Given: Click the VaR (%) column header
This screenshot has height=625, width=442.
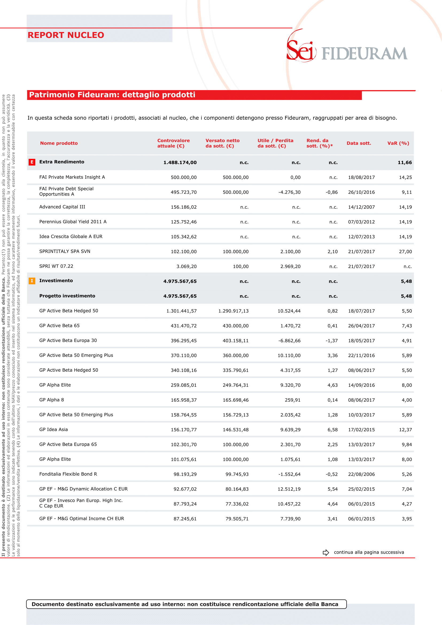Looking at the screenshot, I should click(398, 143).
